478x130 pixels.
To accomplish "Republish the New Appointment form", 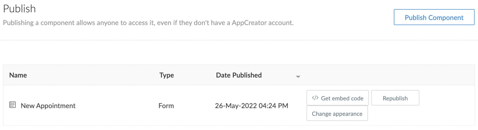I will point(395,98).
